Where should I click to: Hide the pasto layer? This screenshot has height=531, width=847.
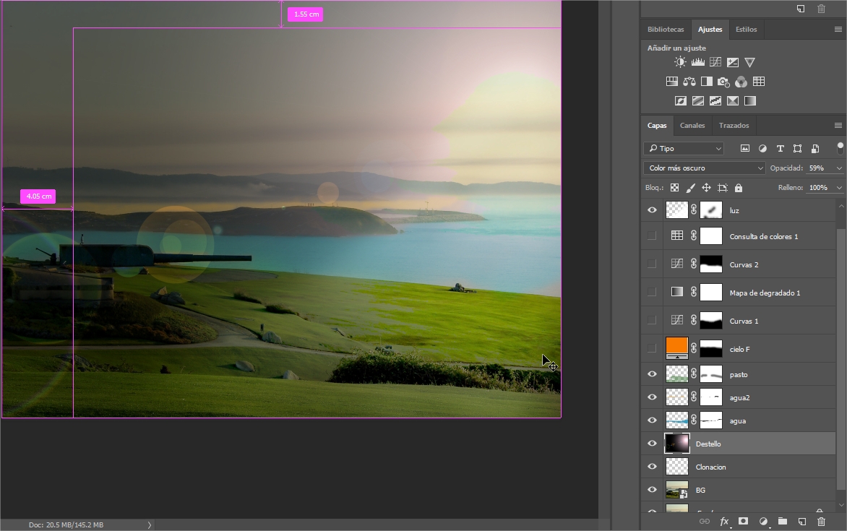(x=652, y=374)
